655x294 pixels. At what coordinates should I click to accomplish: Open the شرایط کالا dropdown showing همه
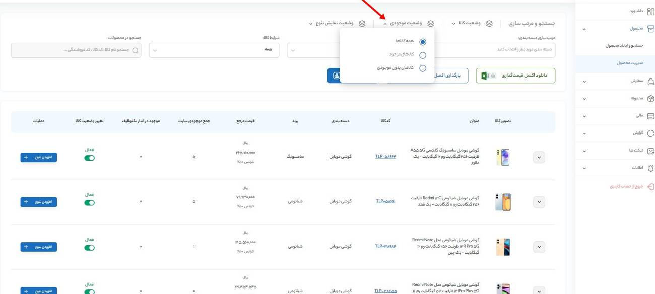pos(214,50)
